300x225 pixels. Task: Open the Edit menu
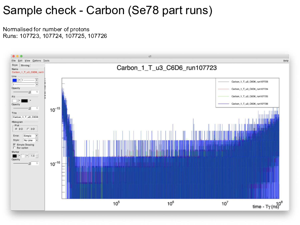pos(20,61)
